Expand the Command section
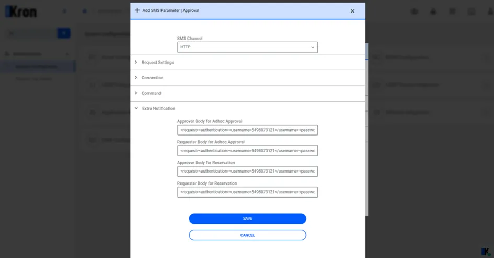Screen dimensions: 494x258 coord(247,93)
